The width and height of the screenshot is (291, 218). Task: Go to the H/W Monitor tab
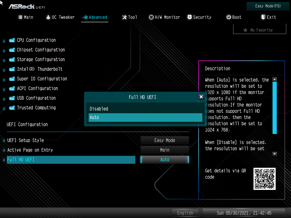click(x=164, y=17)
